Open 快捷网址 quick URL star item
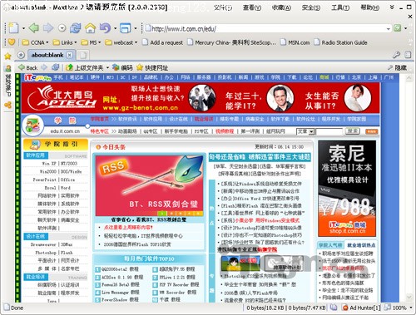The height and width of the screenshot is (315, 416). point(152,67)
